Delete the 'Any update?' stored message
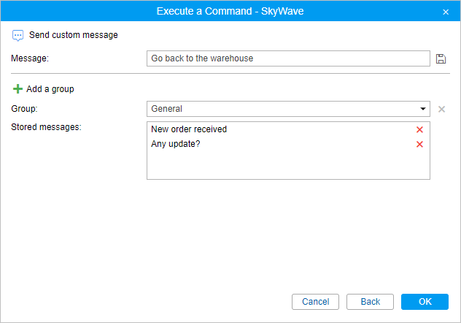The width and height of the screenshot is (461, 323). click(x=419, y=144)
